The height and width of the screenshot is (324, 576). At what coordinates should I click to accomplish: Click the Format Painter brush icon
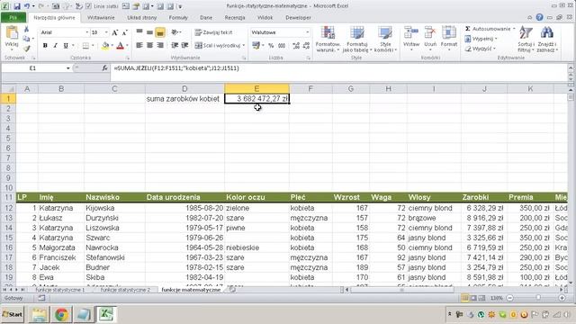pos(26,49)
